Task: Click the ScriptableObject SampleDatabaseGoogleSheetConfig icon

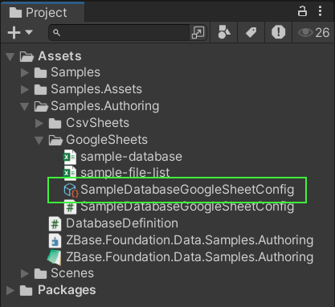Action: coord(71,190)
